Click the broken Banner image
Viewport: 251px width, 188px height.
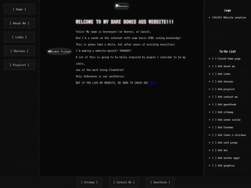pos(122,6)
